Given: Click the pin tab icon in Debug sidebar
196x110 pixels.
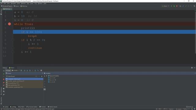Looking at the screenshot, I should (4, 94).
